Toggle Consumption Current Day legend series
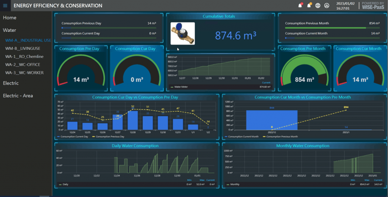This screenshot has width=388, height=197. pos(72,136)
